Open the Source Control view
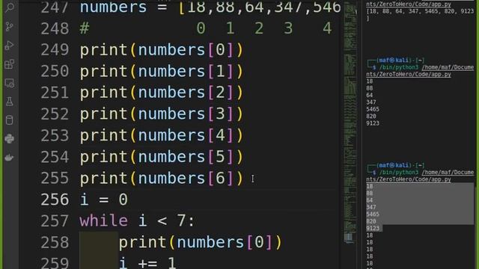479x269 pixels. pyautogui.click(x=10, y=27)
